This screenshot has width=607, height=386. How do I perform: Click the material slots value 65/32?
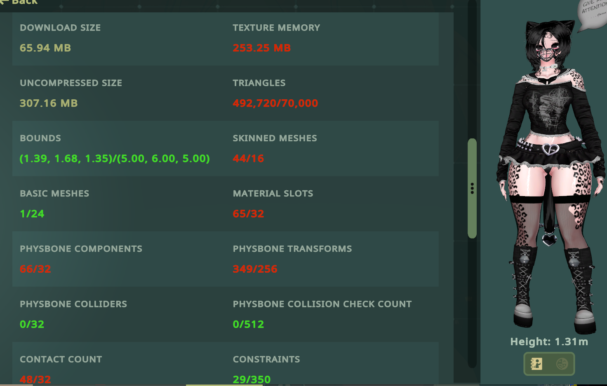click(248, 214)
